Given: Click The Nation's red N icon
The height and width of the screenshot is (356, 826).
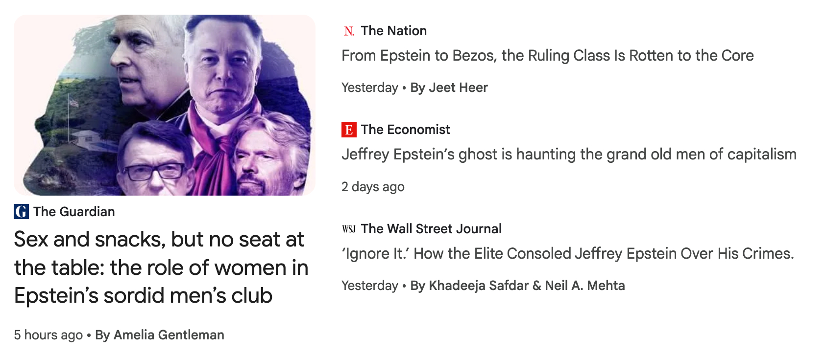Looking at the screenshot, I should (x=349, y=31).
